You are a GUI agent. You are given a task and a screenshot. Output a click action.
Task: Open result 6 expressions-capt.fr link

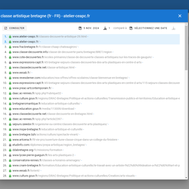77,62
